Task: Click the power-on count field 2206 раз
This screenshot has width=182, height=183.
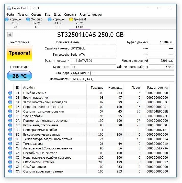Action: (x=162, y=61)
